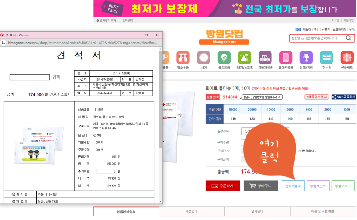Click the 선풍기 popular keyword link
The height and width of the screenshot is (220, 357).
[x=326, y=30]
